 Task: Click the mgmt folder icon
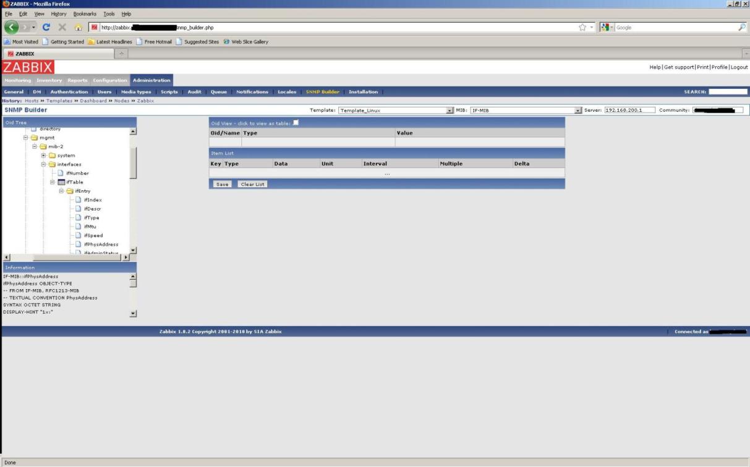pos(35,138)
